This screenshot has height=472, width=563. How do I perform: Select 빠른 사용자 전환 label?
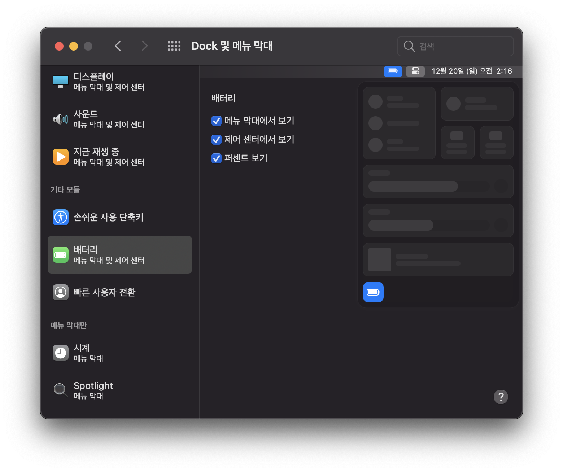tap(105, 292)
